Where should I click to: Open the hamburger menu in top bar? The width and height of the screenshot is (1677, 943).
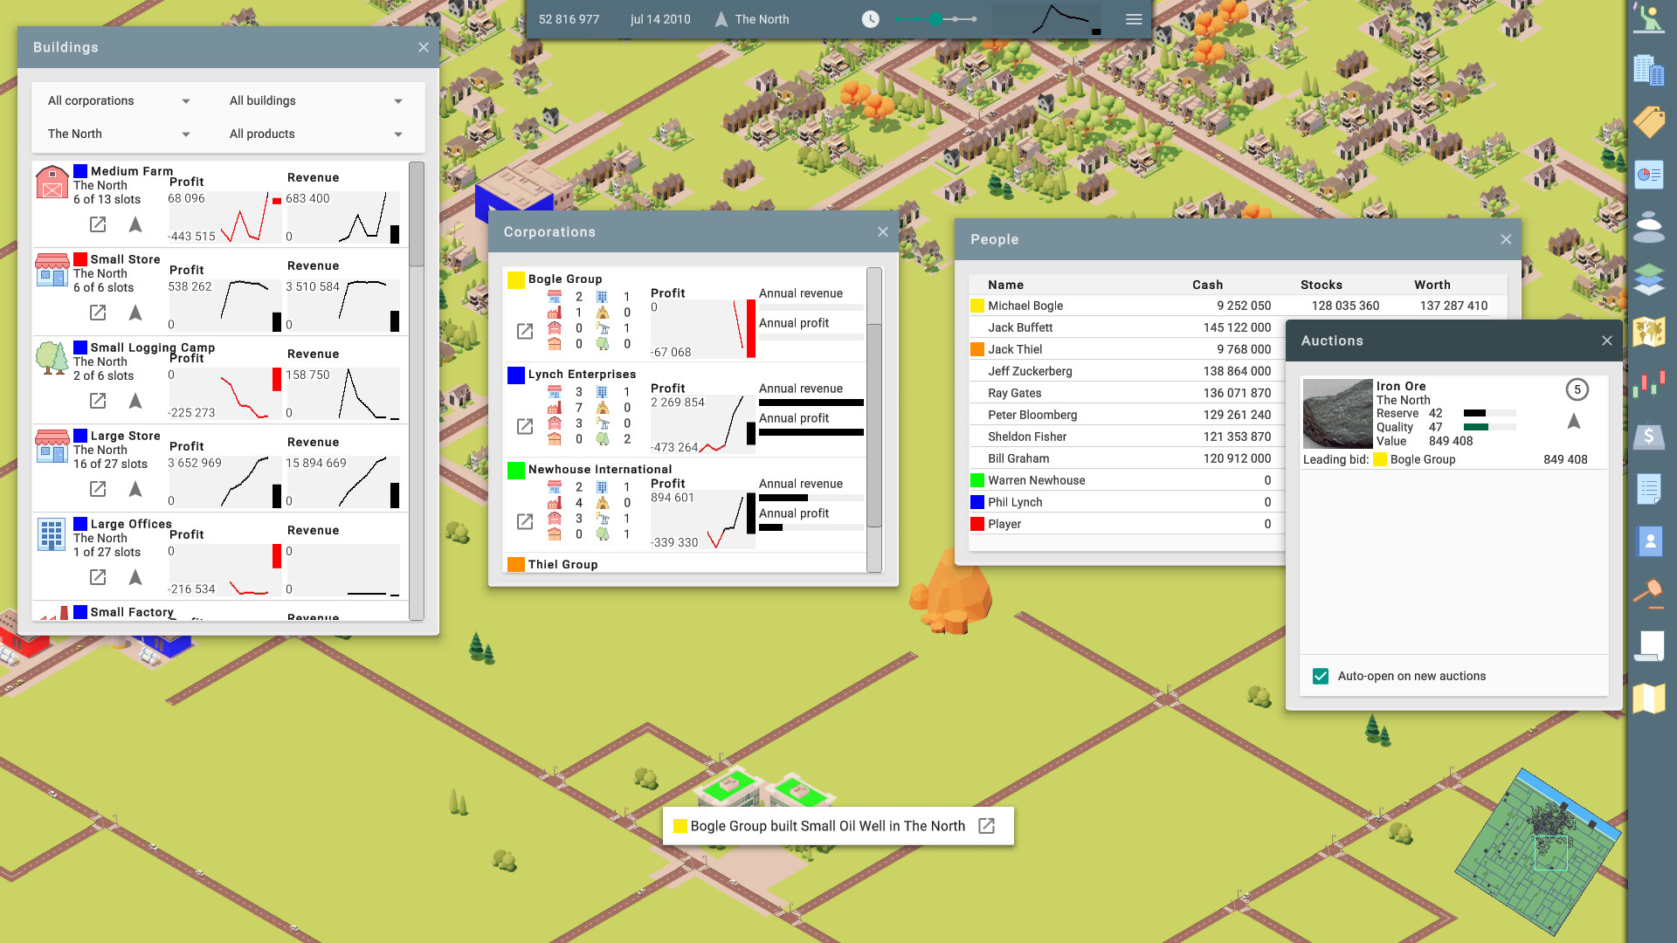(1134, 18)
